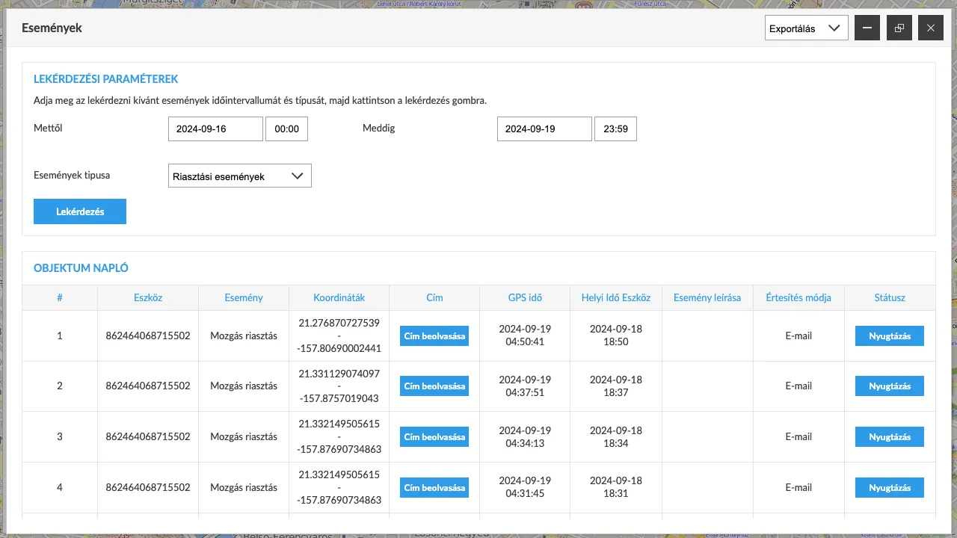Sort by Eszköz column header
Screen dimensions: 957x538
point(148,297)
